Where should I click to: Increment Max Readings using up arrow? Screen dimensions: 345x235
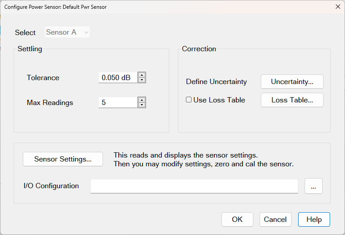[x=142, y=100]
